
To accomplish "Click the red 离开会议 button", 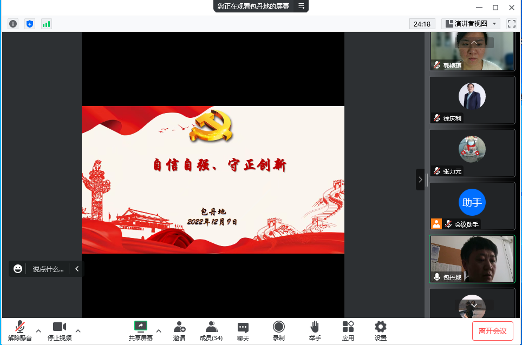I will point(492,330).
